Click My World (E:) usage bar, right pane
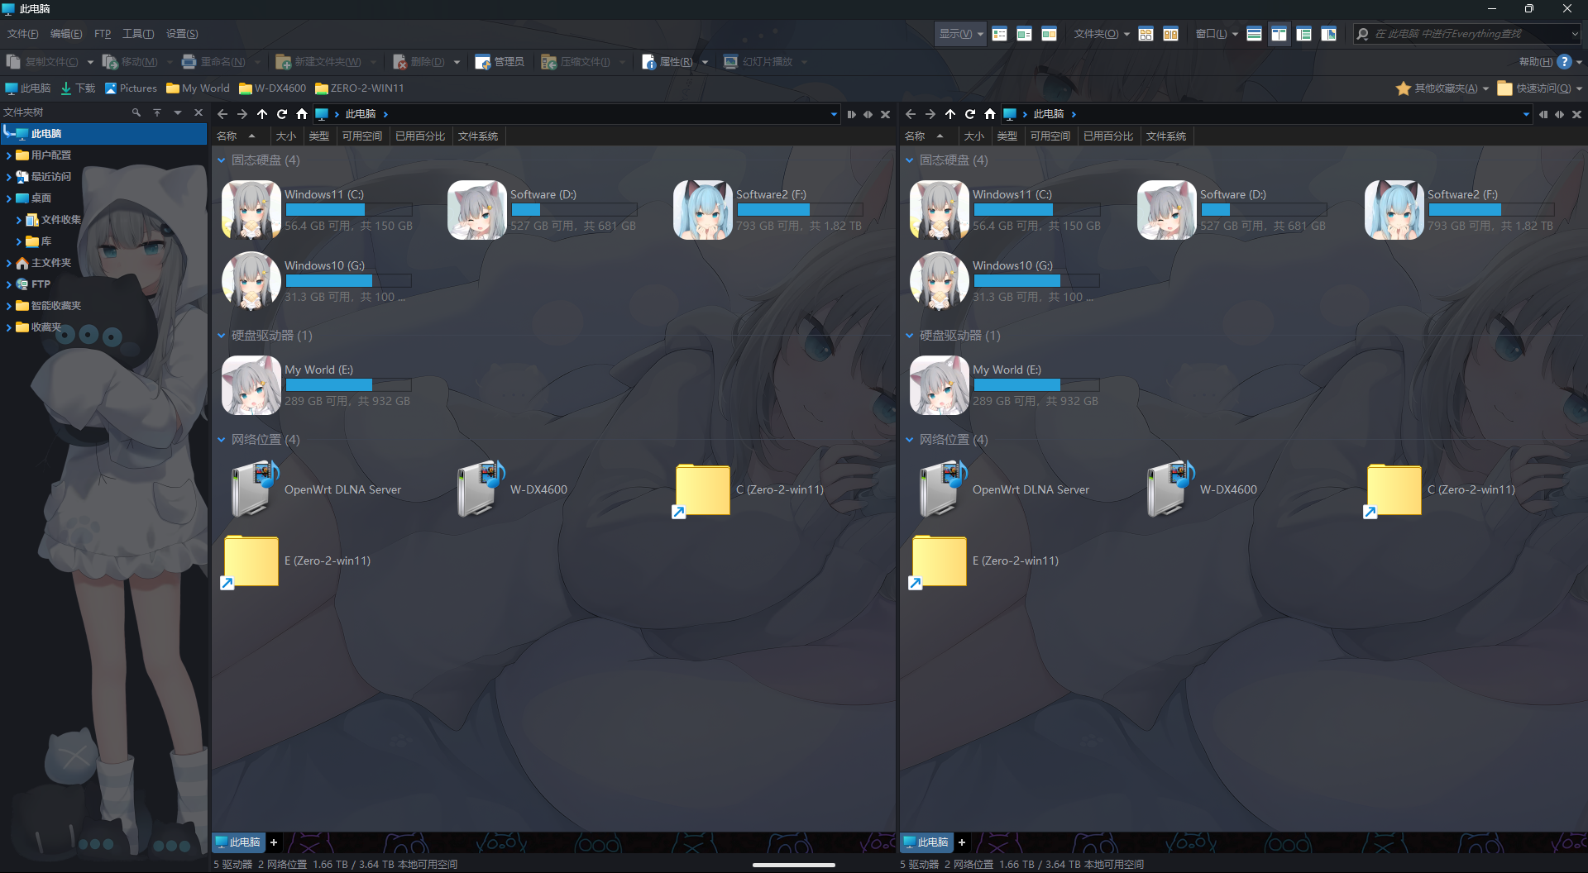The image size is (1588, 873). 1036,385
